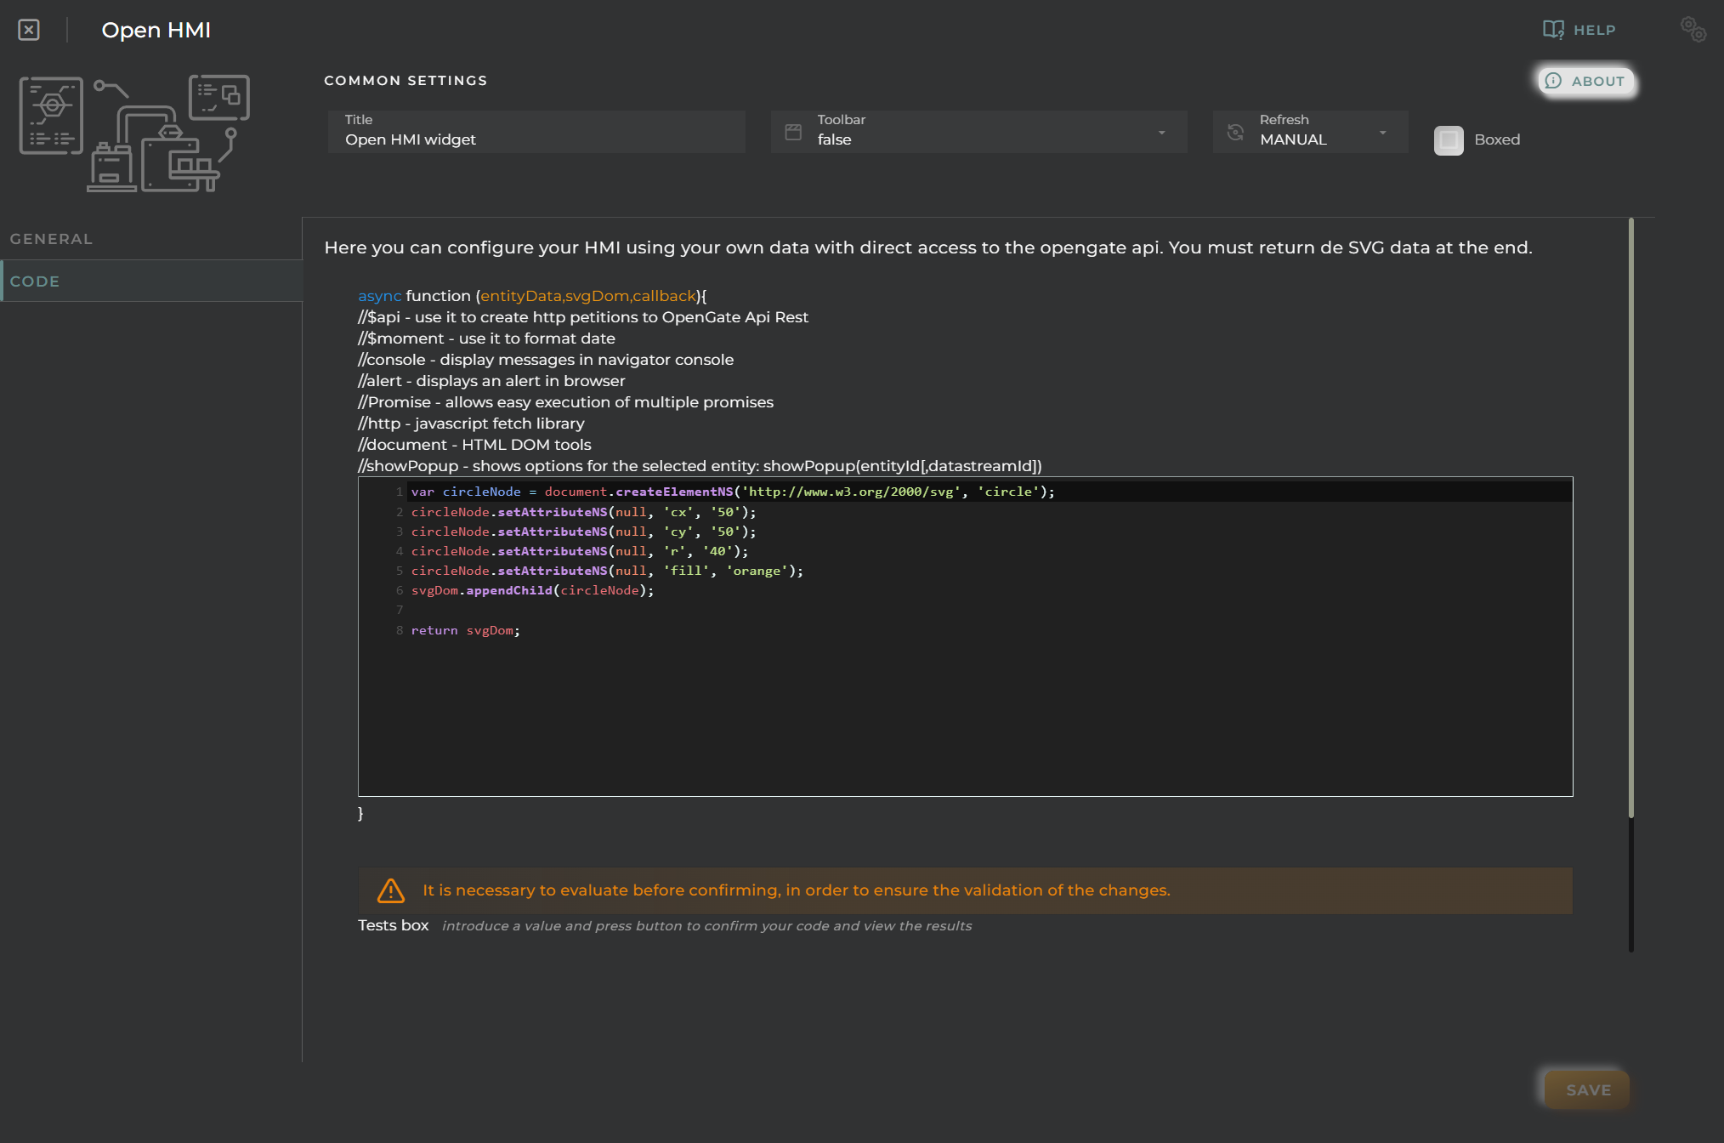
Task: Disable the Boxed toggle option
Action: 1450,138
